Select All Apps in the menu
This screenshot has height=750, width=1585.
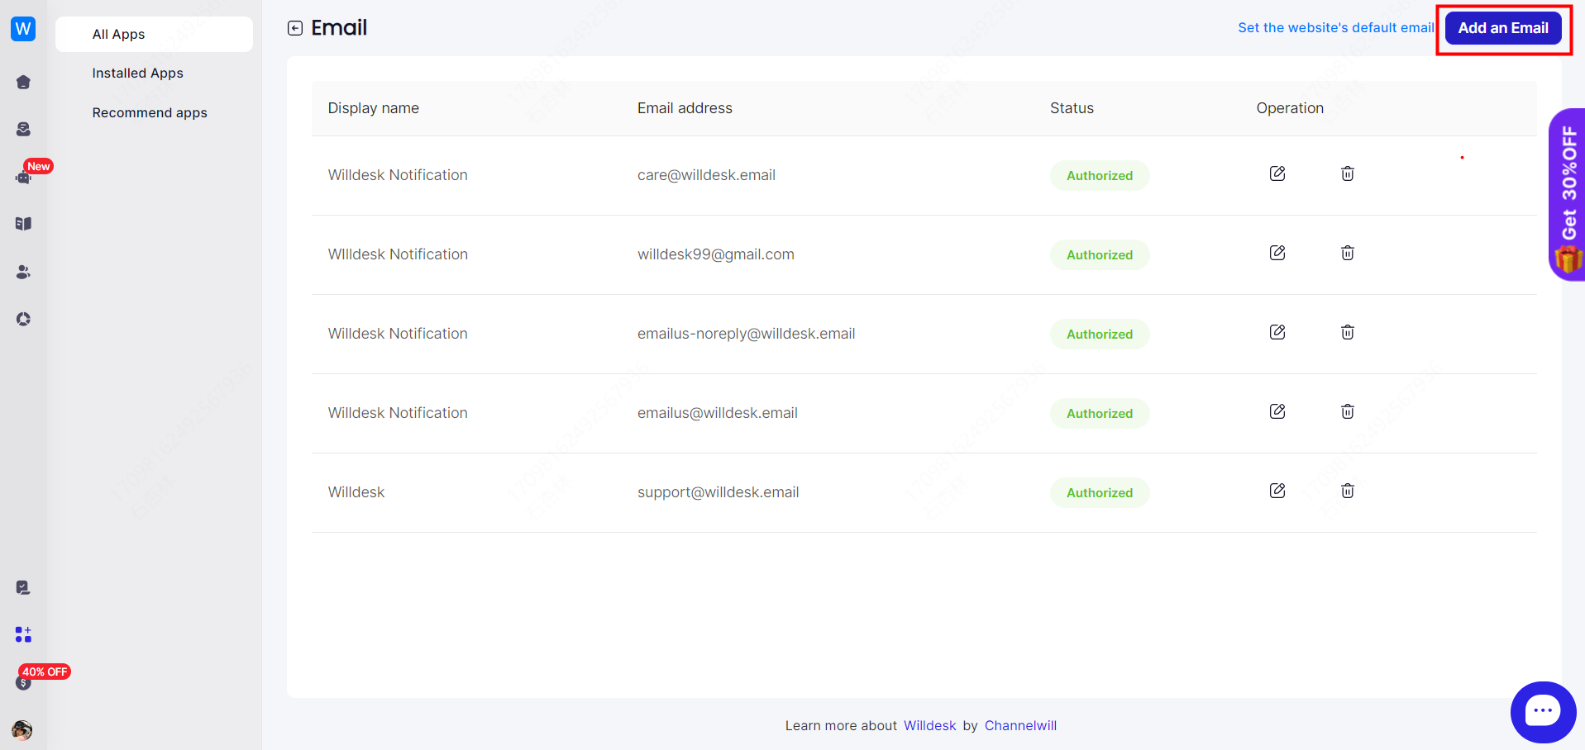[x=154, y=34]
